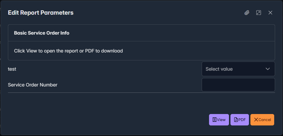This screenshot has height=136, width=283.
Task: Focus the Service Order Number input field
Action: 238,85
